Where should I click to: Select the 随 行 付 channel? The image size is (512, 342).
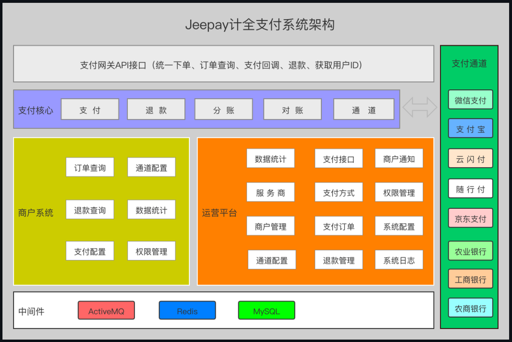470,189
